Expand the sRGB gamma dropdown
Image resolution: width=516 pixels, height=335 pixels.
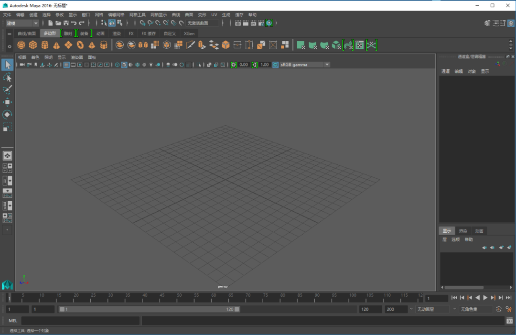point(304,65)
